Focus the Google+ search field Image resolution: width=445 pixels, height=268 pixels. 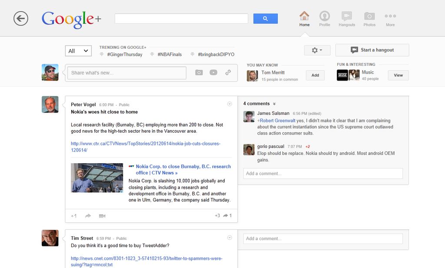181,18
